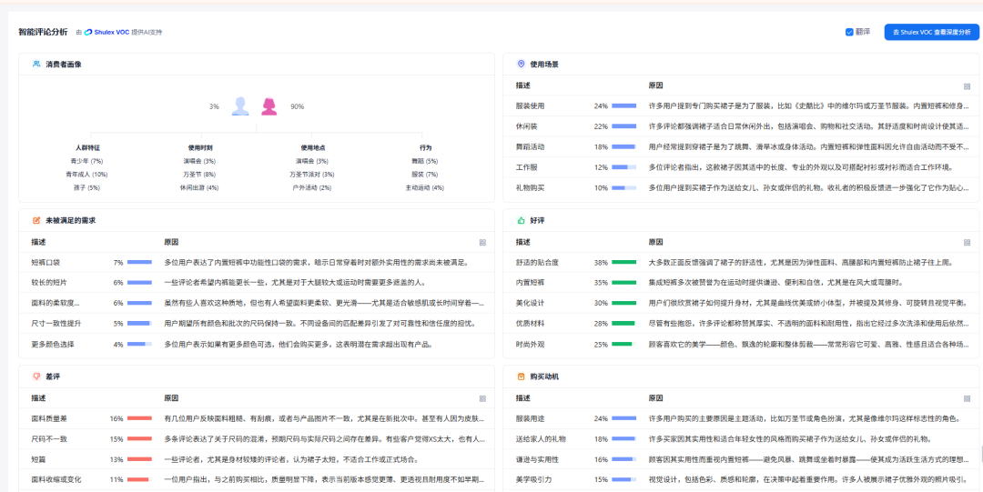Select the 面料收缩或变化 row label
This screenshot has height=492, width=983.
pos(56,479)
